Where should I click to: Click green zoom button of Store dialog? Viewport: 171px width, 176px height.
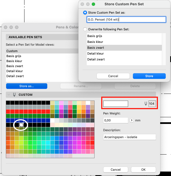point(93,4)
